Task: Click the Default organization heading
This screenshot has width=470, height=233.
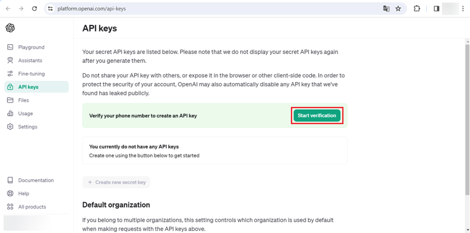Action: 116,205
